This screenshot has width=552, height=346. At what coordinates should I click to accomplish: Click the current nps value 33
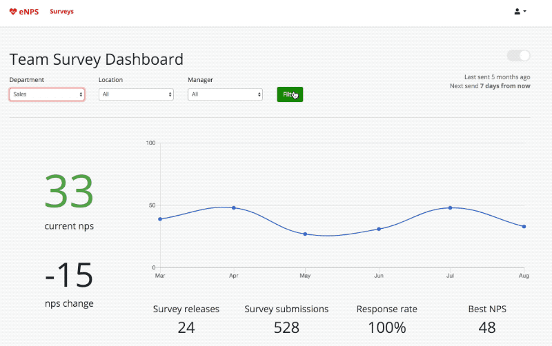[x=69, y=192]
